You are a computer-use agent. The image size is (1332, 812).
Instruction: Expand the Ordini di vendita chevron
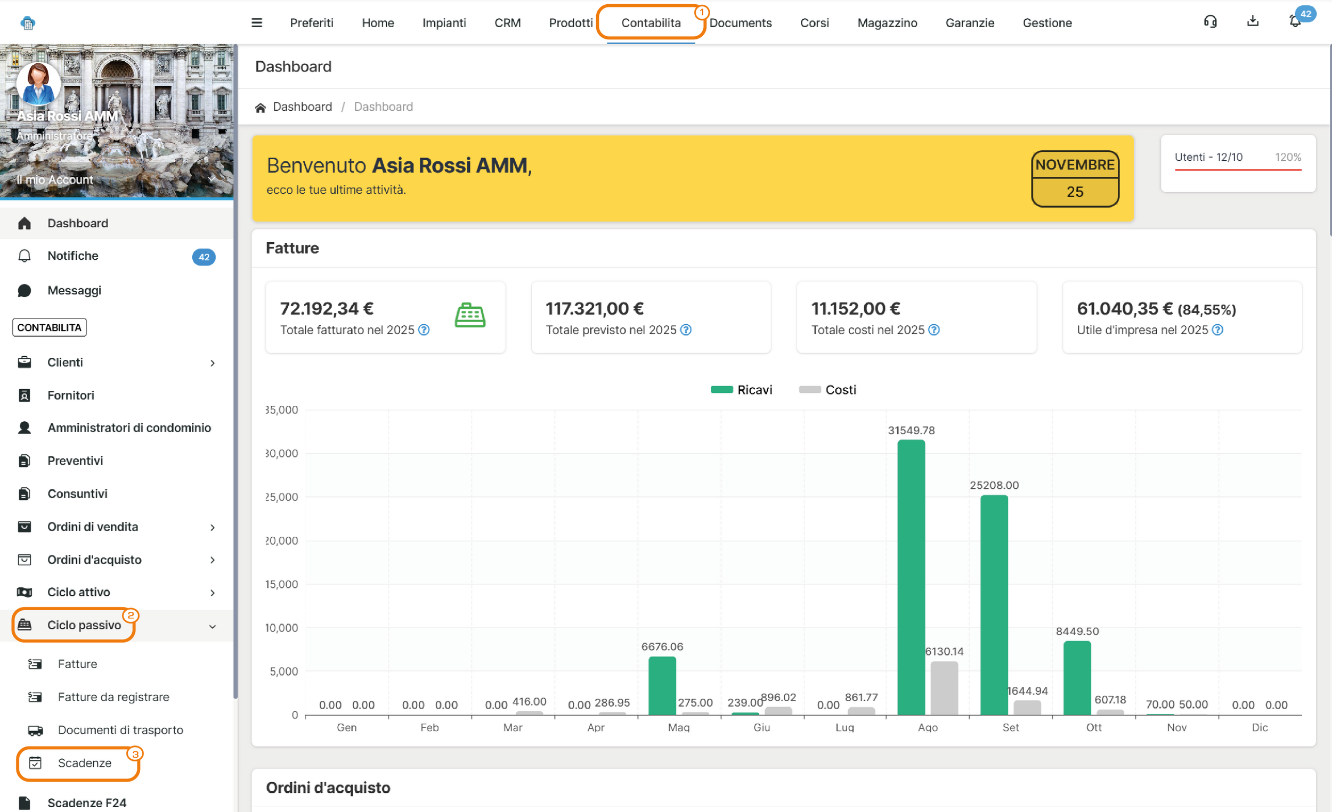[213, 528]
